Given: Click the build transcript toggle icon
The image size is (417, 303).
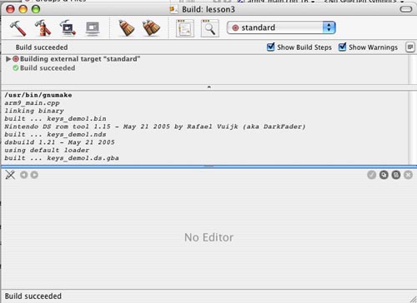Looking at the screenshot, I should click(x=410, y=47).
